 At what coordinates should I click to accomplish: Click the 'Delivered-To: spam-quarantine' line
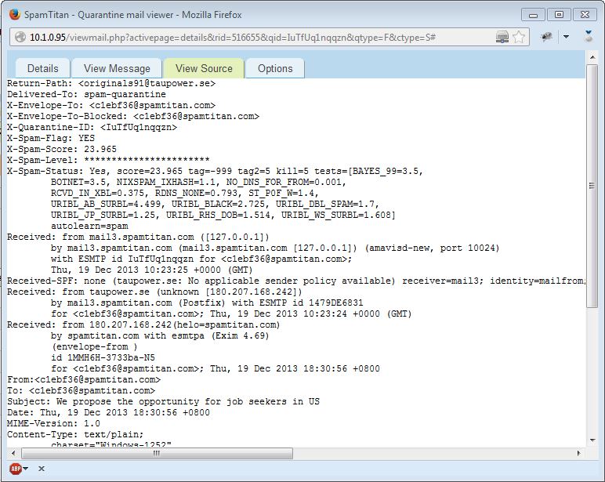86,94
